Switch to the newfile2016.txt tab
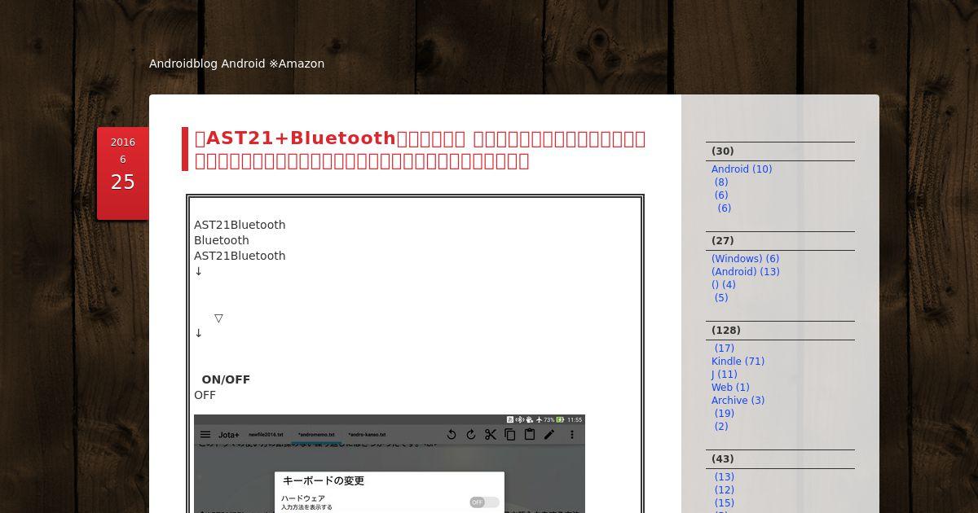 (266, 435)
